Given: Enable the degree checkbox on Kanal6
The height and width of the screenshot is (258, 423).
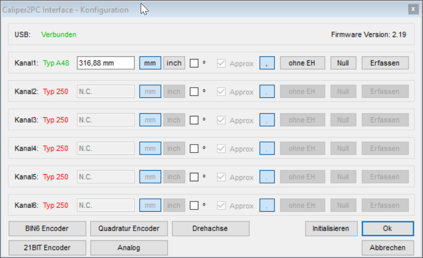Looking at the screenshot, I should pos(194,206).
